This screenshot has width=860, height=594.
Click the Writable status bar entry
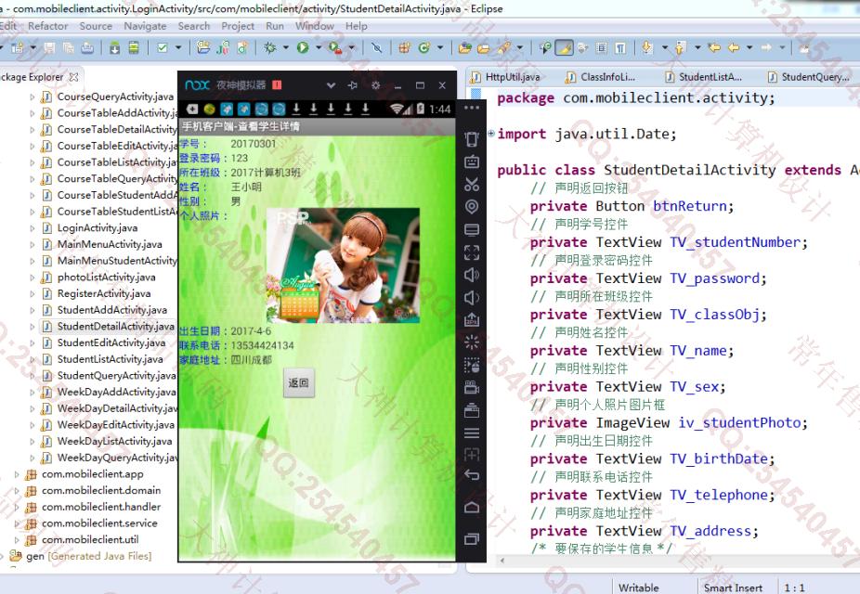pos(638,588)
